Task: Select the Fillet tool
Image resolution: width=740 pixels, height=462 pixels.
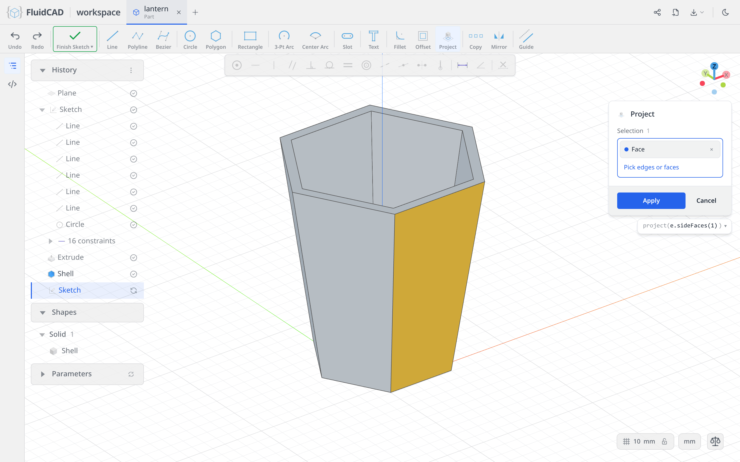Action: click(400, 40)
